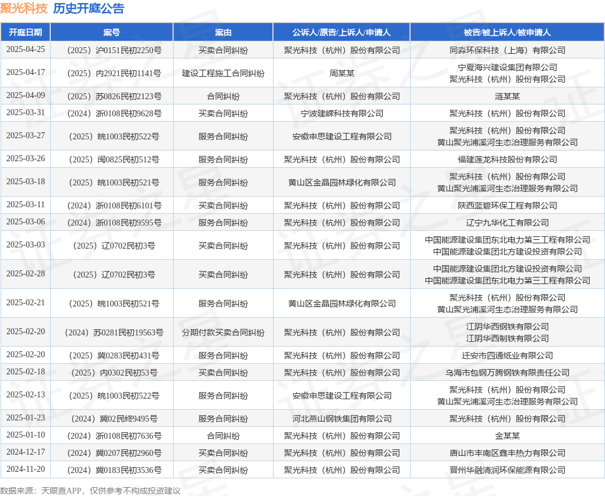This screenshot has height=496, width=605.
Task: Click date 2025-03-26
Action: [25, 158]
